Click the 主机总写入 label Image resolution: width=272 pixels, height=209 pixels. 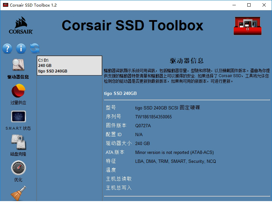[x=119, y=188]
